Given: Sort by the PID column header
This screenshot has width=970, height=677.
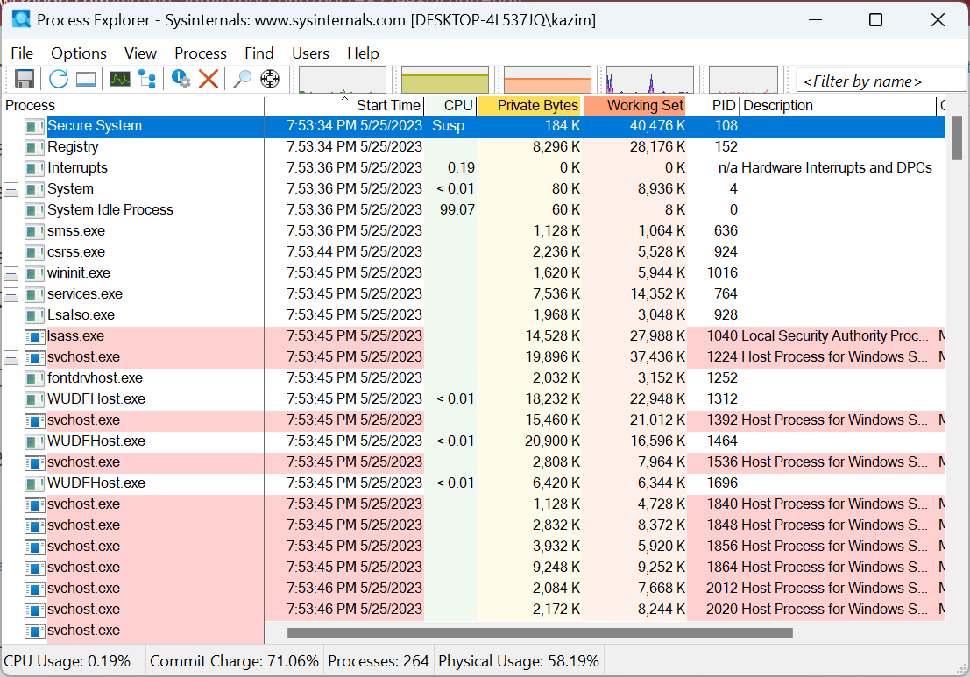Looking at the screenshot, I should (714, 106).
